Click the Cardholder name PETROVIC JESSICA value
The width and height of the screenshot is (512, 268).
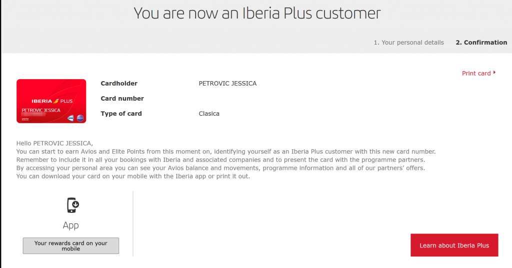click(227, 84)
